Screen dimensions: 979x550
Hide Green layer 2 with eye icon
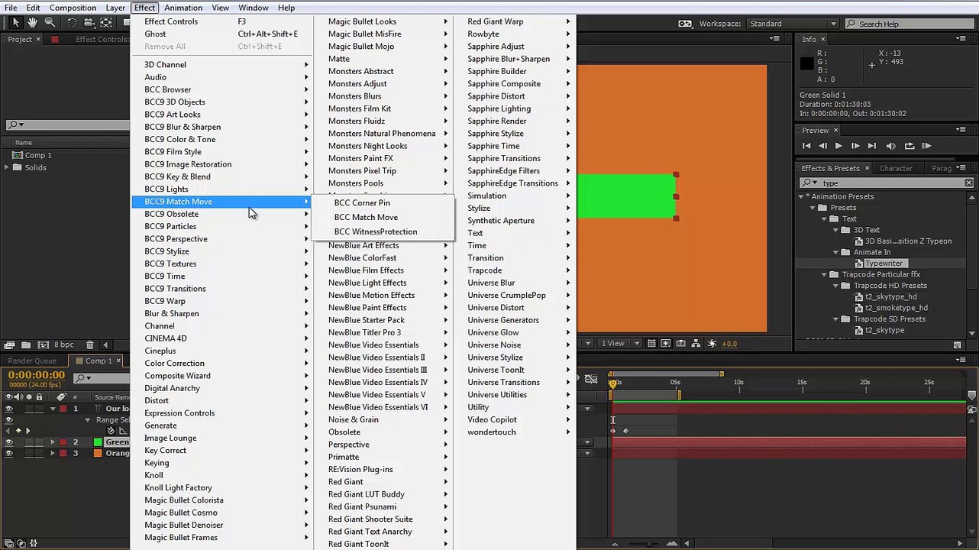(9, 442)
